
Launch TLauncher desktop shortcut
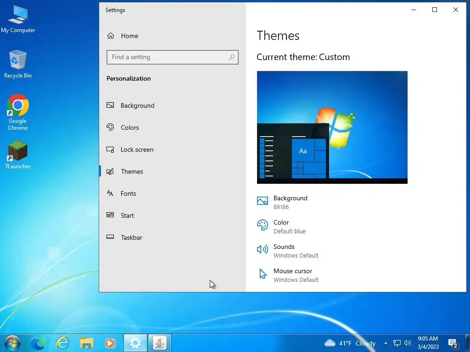18,155
